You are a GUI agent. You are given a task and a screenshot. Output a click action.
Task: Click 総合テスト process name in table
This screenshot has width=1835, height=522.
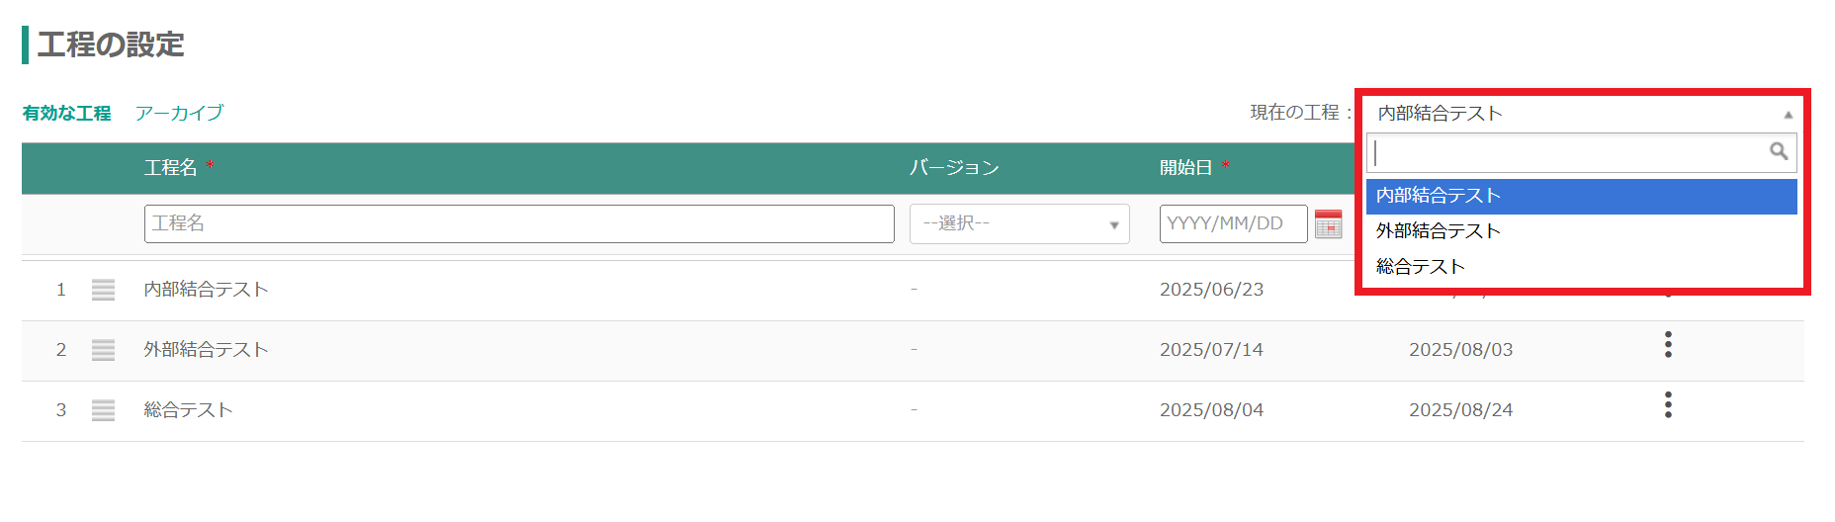coord(188,410)
